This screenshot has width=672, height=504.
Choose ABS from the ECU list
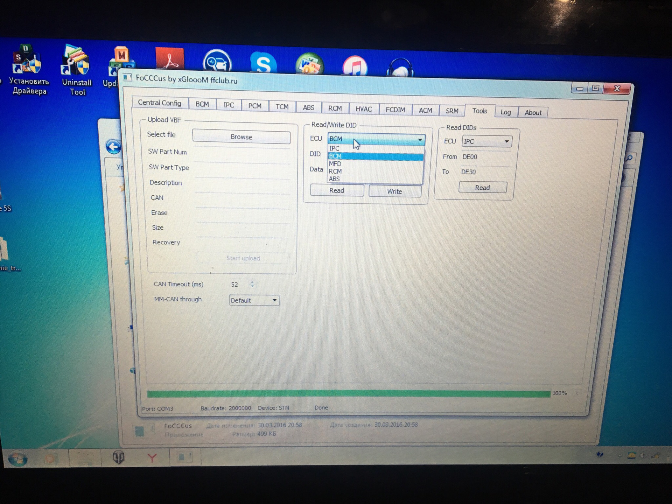[x=376, y=179]
